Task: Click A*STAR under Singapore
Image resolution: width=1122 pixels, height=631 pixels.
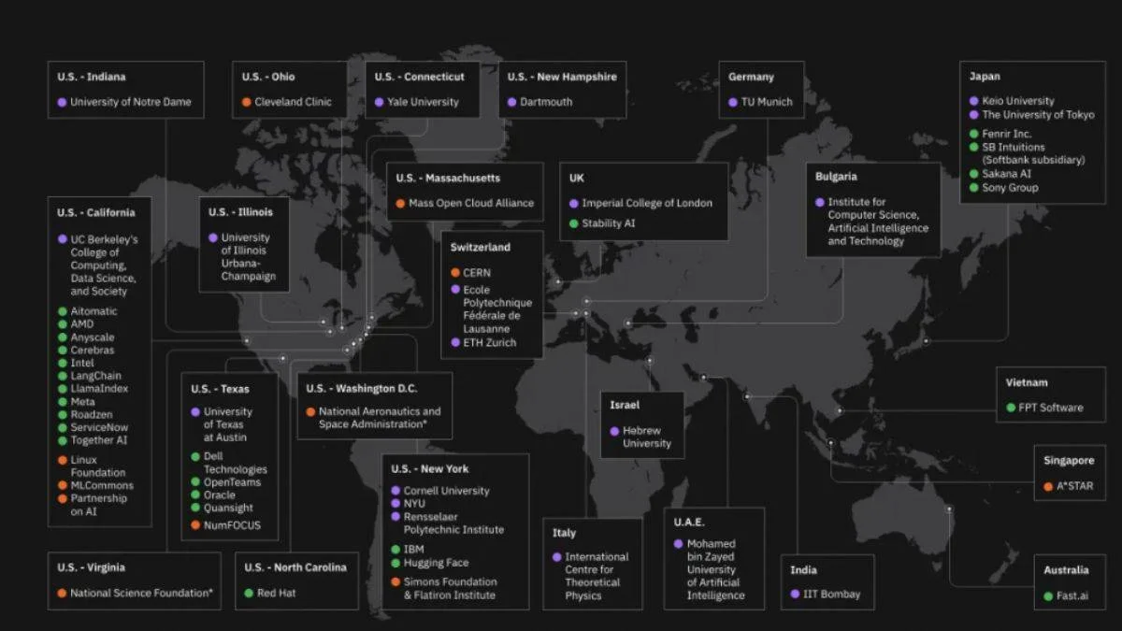Action: click(1069, 487)
